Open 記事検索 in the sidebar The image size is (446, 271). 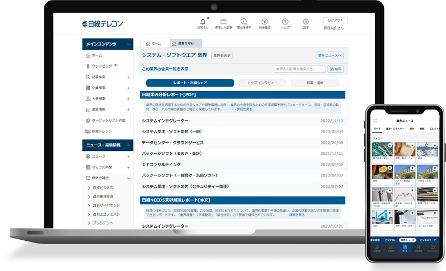pos(96,77)
